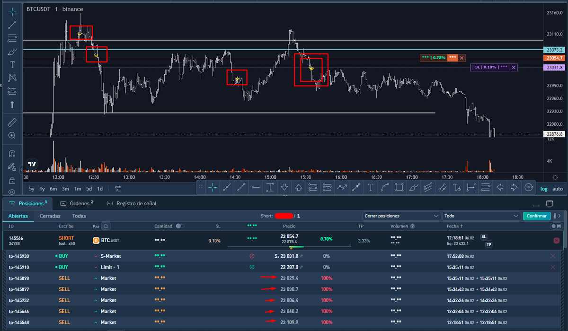Select the brush tool in floating toolbar

(414, 187)
